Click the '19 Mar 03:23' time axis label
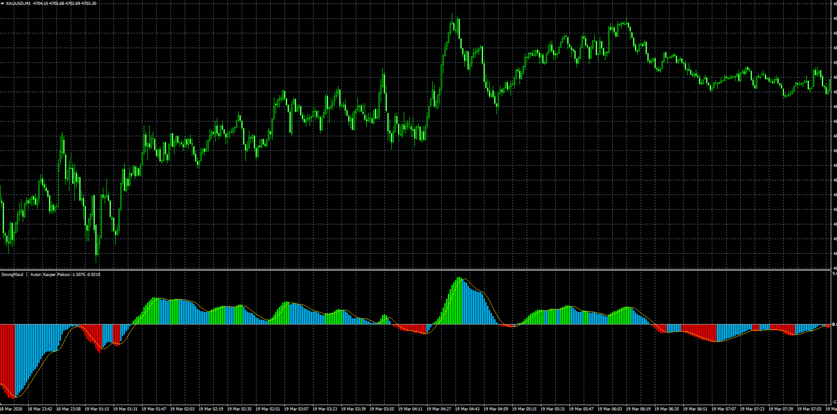 [325, 409]
